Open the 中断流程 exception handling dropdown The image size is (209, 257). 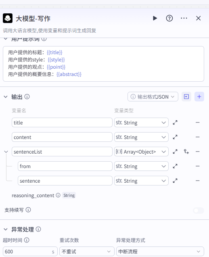coord(160,251)
